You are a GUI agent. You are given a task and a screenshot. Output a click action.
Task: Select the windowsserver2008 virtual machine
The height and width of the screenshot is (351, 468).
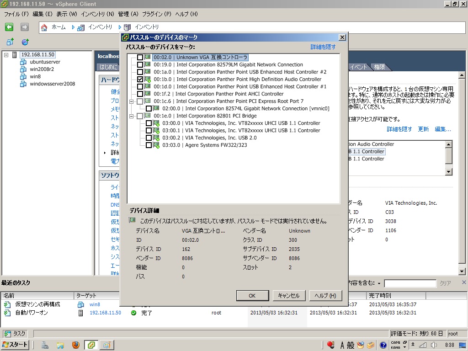52,84
